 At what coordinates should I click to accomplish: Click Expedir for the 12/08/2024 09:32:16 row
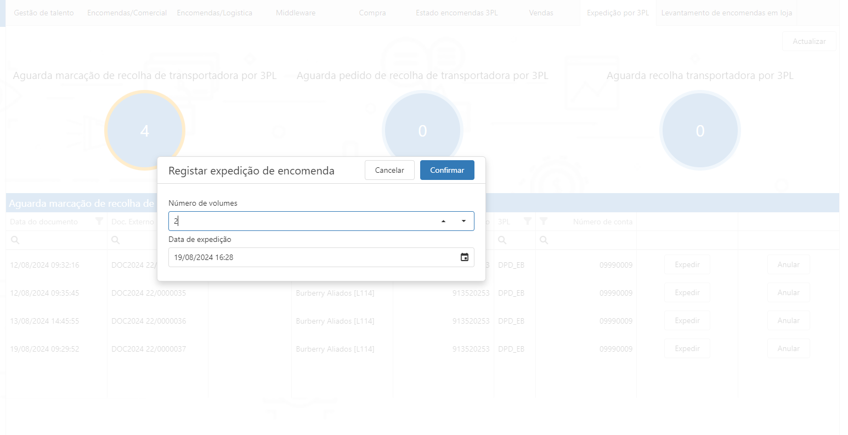coord(687,264)
